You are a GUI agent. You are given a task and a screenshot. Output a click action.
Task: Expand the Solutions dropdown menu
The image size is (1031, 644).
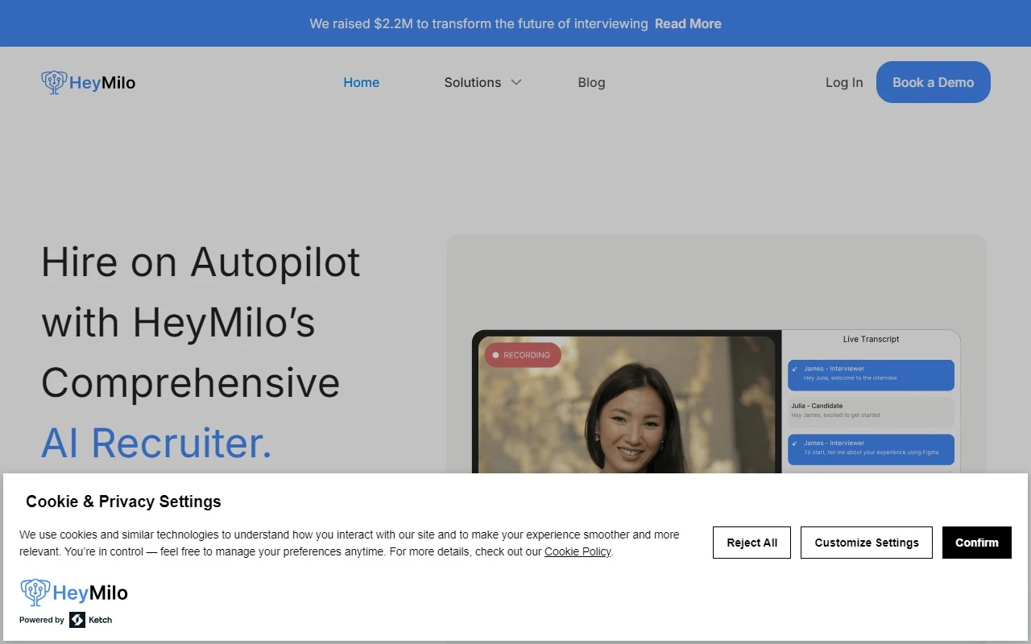coord(482,82)
